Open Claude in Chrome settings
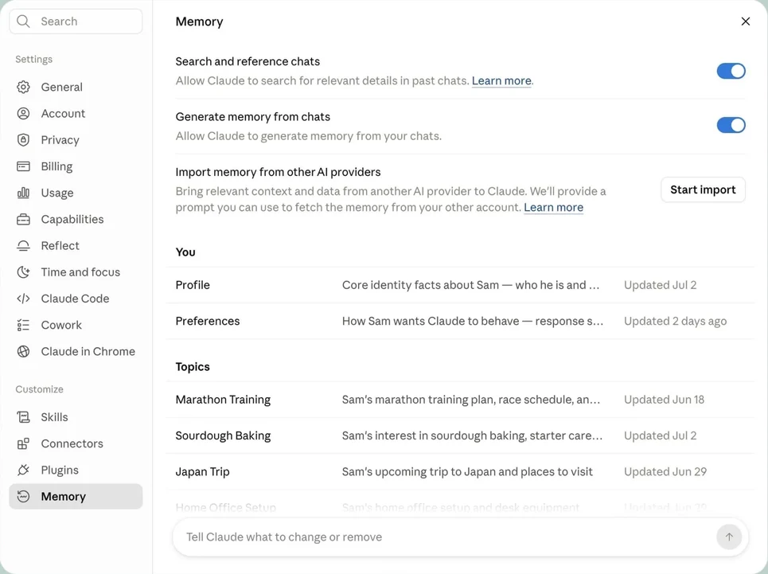Image resolution: width=768 pixels, height=574 pixels. (x=76, y=351)
